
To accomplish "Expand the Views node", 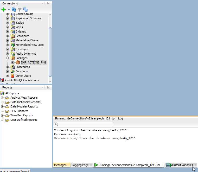I will tap(8, 27).
